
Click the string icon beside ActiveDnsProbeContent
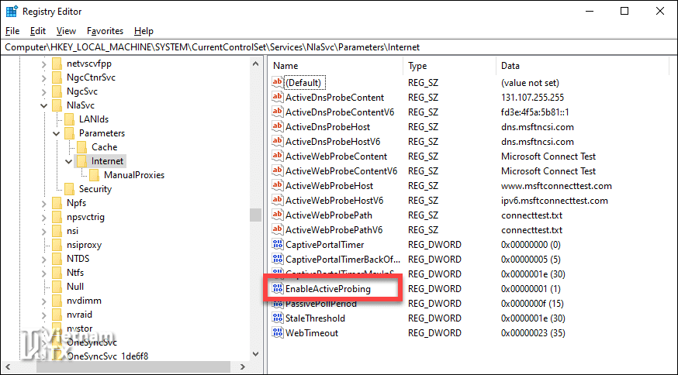click(x=278, y=98)
